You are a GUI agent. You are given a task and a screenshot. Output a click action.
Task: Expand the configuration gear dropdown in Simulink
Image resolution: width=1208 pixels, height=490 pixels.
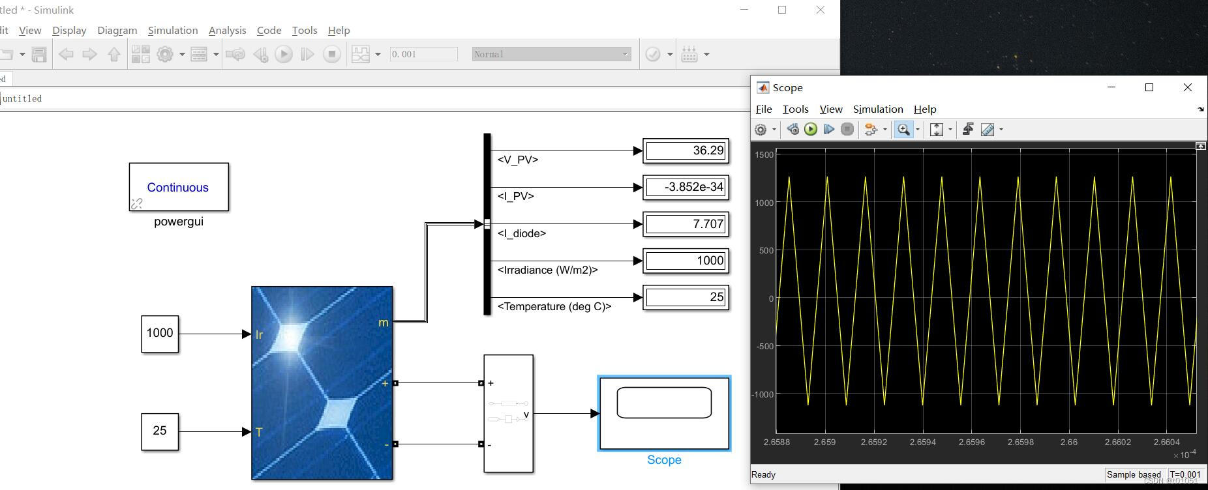[182, 55]
